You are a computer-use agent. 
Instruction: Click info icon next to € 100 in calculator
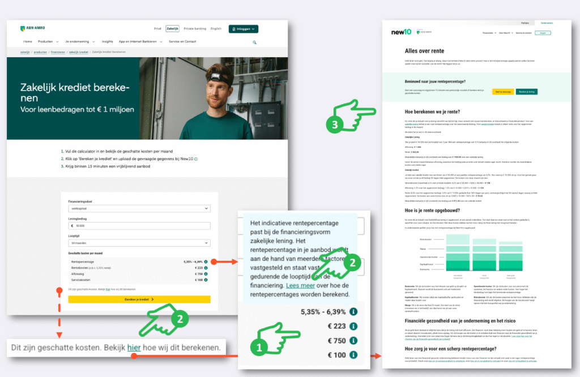[206, 280]
